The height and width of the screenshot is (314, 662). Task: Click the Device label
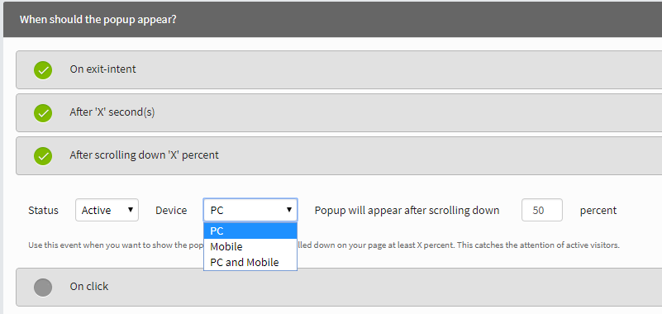coord(171,210)
